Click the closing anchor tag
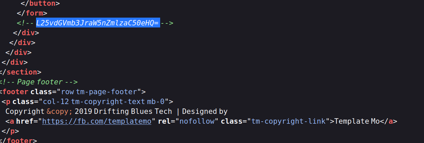 pyautogui.click(x=388, y=121)
